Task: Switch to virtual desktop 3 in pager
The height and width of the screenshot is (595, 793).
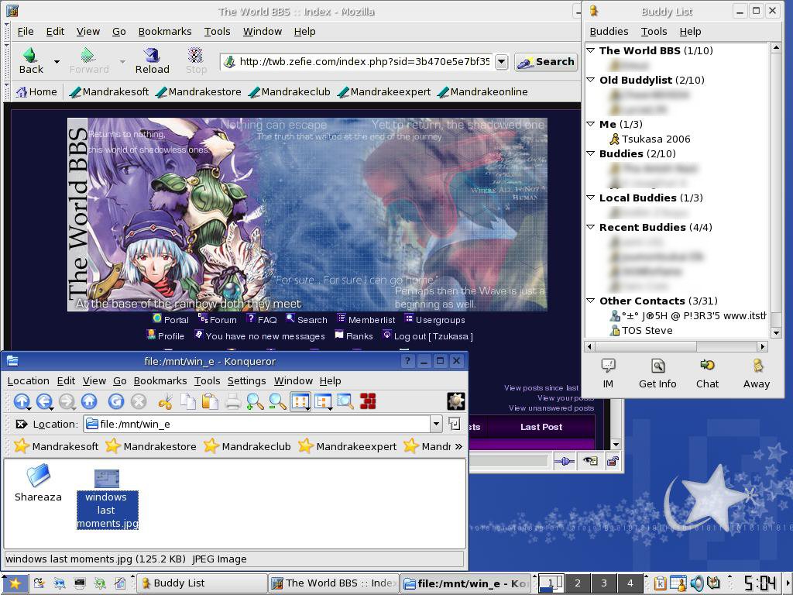Action: point(603,583)
